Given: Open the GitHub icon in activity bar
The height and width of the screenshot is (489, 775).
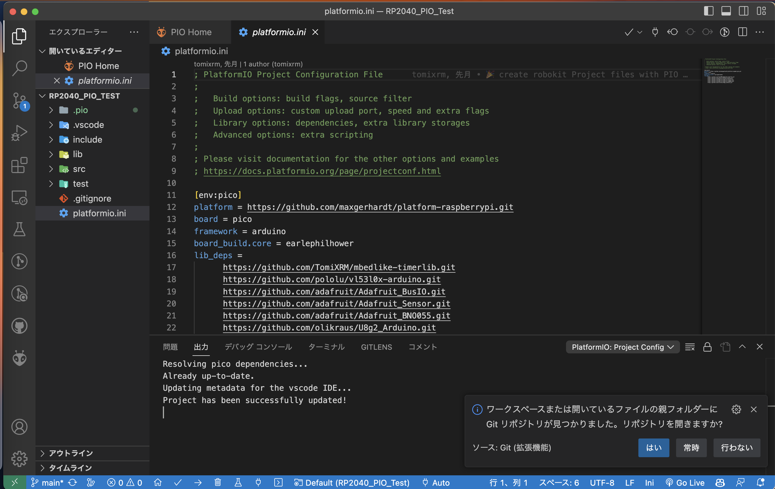Looking at the screenshot, I should coord(19,326).
